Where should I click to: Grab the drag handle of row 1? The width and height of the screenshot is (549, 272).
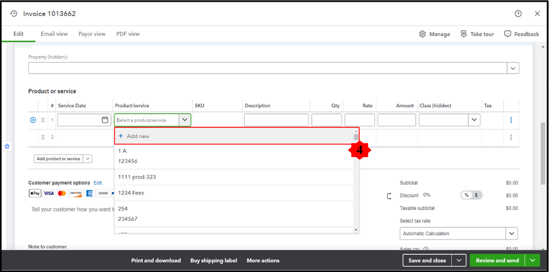click(x=43, y=120)
